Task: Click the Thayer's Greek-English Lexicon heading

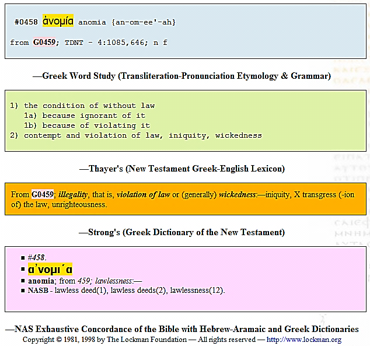Action: click(x=182, y=169)
